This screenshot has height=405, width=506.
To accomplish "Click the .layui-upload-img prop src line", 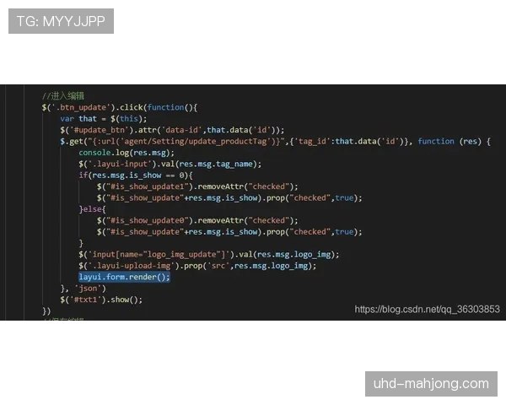I will pyautogui.click(x=197, y=265).
